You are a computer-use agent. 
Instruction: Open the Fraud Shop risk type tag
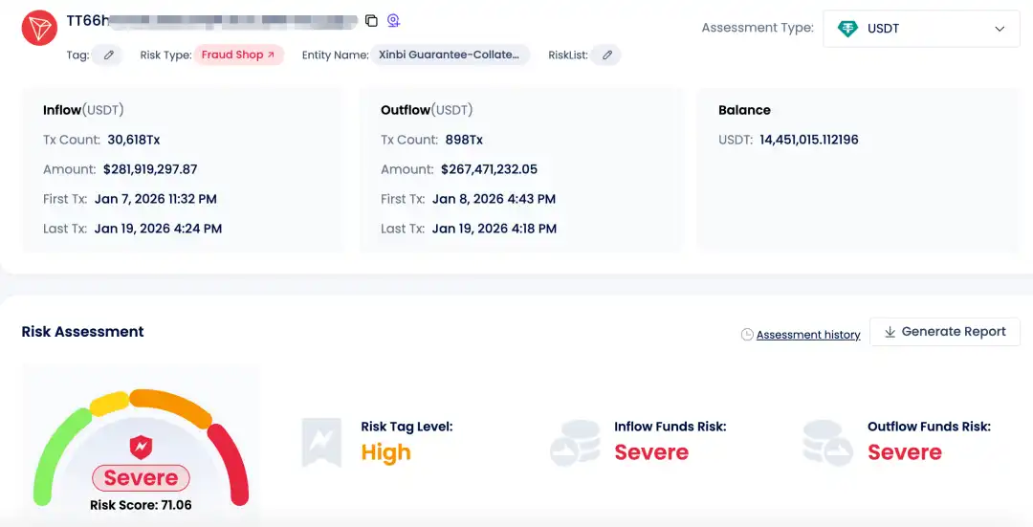tap(238, 55)
